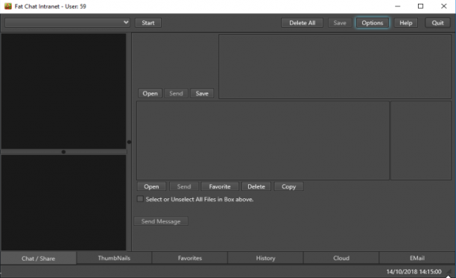The width and height of the screenshot is (456, 278).
Task: Switch to the EMail tab
Action: pyautogui.click(x=417, y=258)
